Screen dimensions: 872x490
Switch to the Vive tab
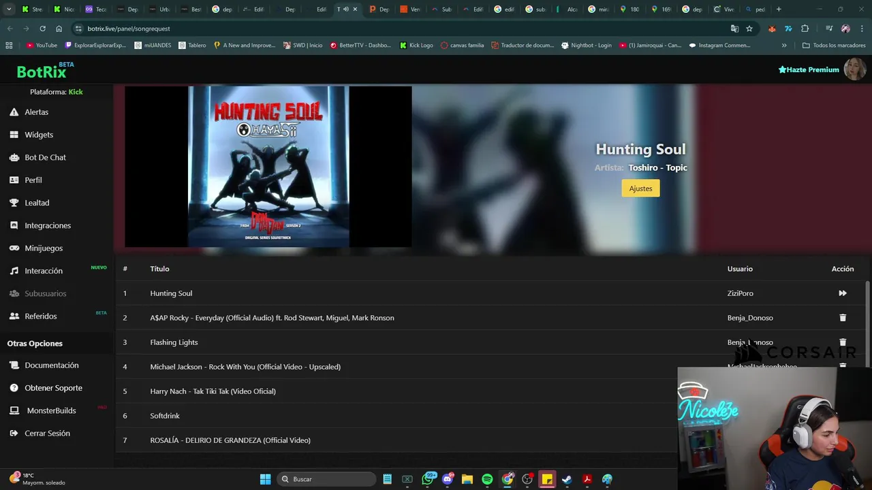pos(723,10)
